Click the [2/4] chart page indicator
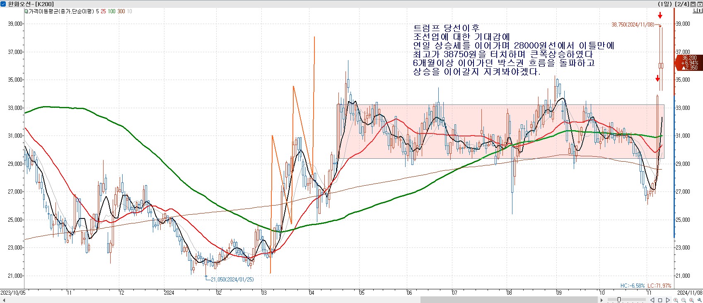Image resolution: width=703 pixels, height=303 pixels. click(682, 4)
